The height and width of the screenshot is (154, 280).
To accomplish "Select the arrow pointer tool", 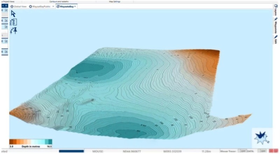I will click(13, 14).
